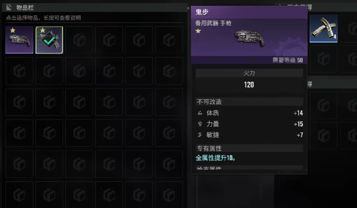Click the 物品栏 inventory header icon
The image size is (357, 208).
pos(9,8)
